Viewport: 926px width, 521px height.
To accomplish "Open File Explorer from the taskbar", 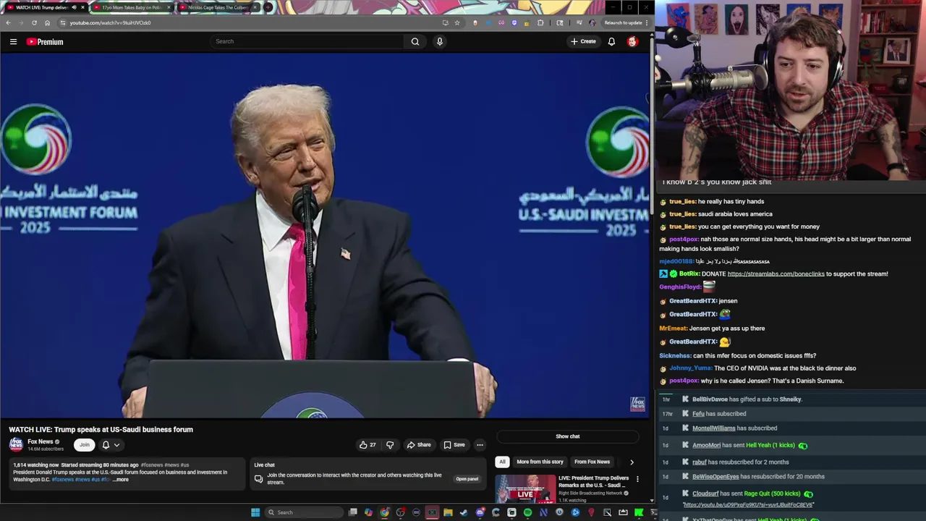I will [x=448, y=512].
